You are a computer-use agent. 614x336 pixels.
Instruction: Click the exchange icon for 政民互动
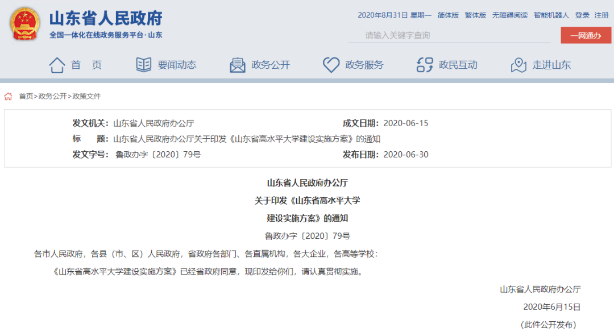(x=425, y=65)
